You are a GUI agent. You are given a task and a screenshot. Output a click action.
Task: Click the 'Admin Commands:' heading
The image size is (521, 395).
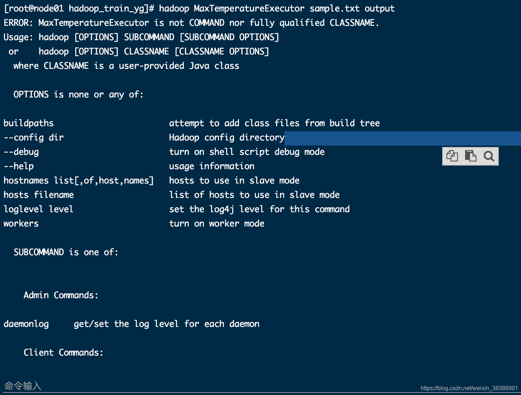pos(61,295)
